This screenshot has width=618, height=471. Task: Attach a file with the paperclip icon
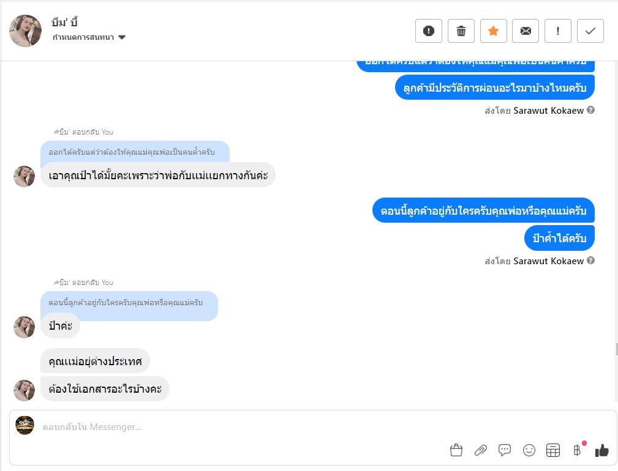coord(481,451)
